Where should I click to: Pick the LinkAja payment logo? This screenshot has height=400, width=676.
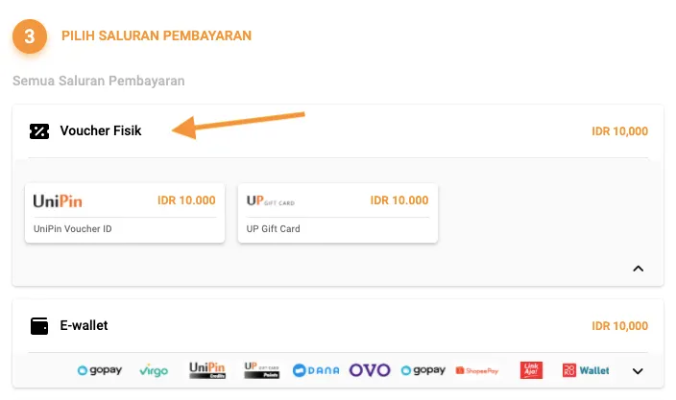point(532,370)
